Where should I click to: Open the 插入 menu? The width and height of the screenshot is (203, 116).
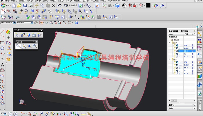29,1
